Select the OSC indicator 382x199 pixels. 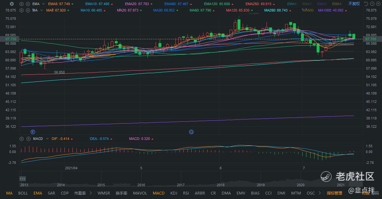311,193
